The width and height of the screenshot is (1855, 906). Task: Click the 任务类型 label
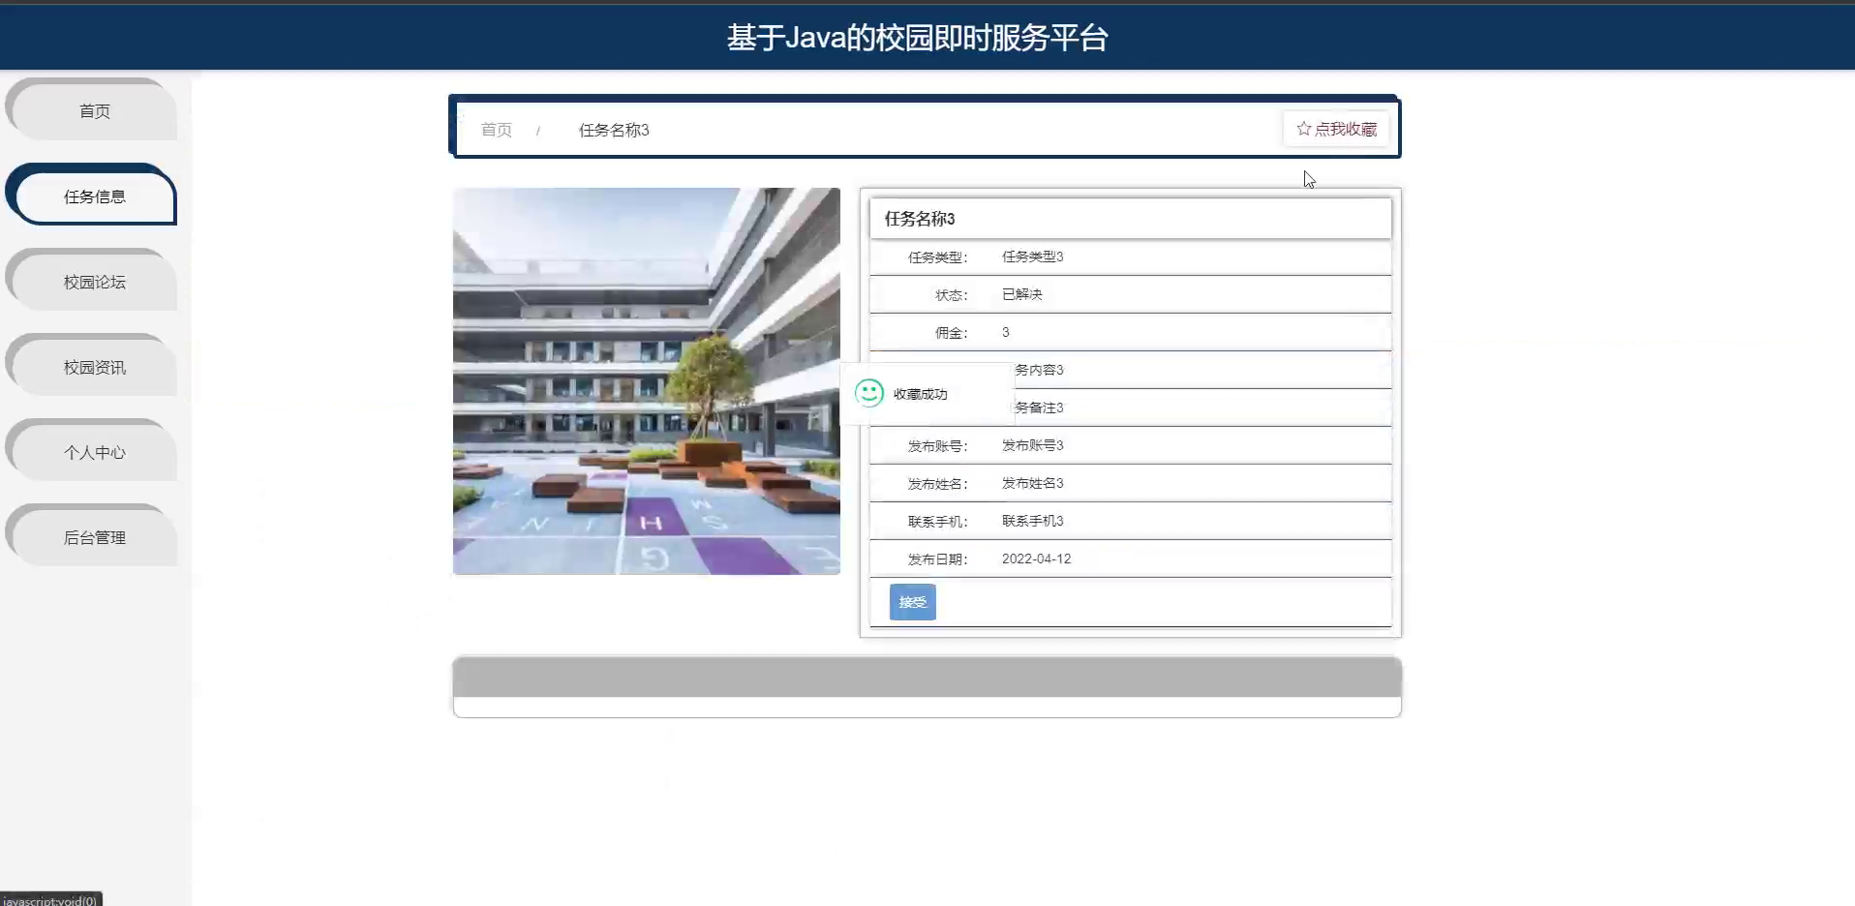[937, 257]
